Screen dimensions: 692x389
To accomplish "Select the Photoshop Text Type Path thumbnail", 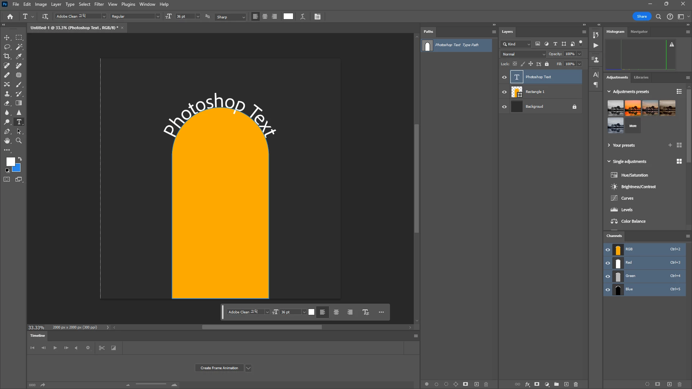I will click(x=427, y=45).
